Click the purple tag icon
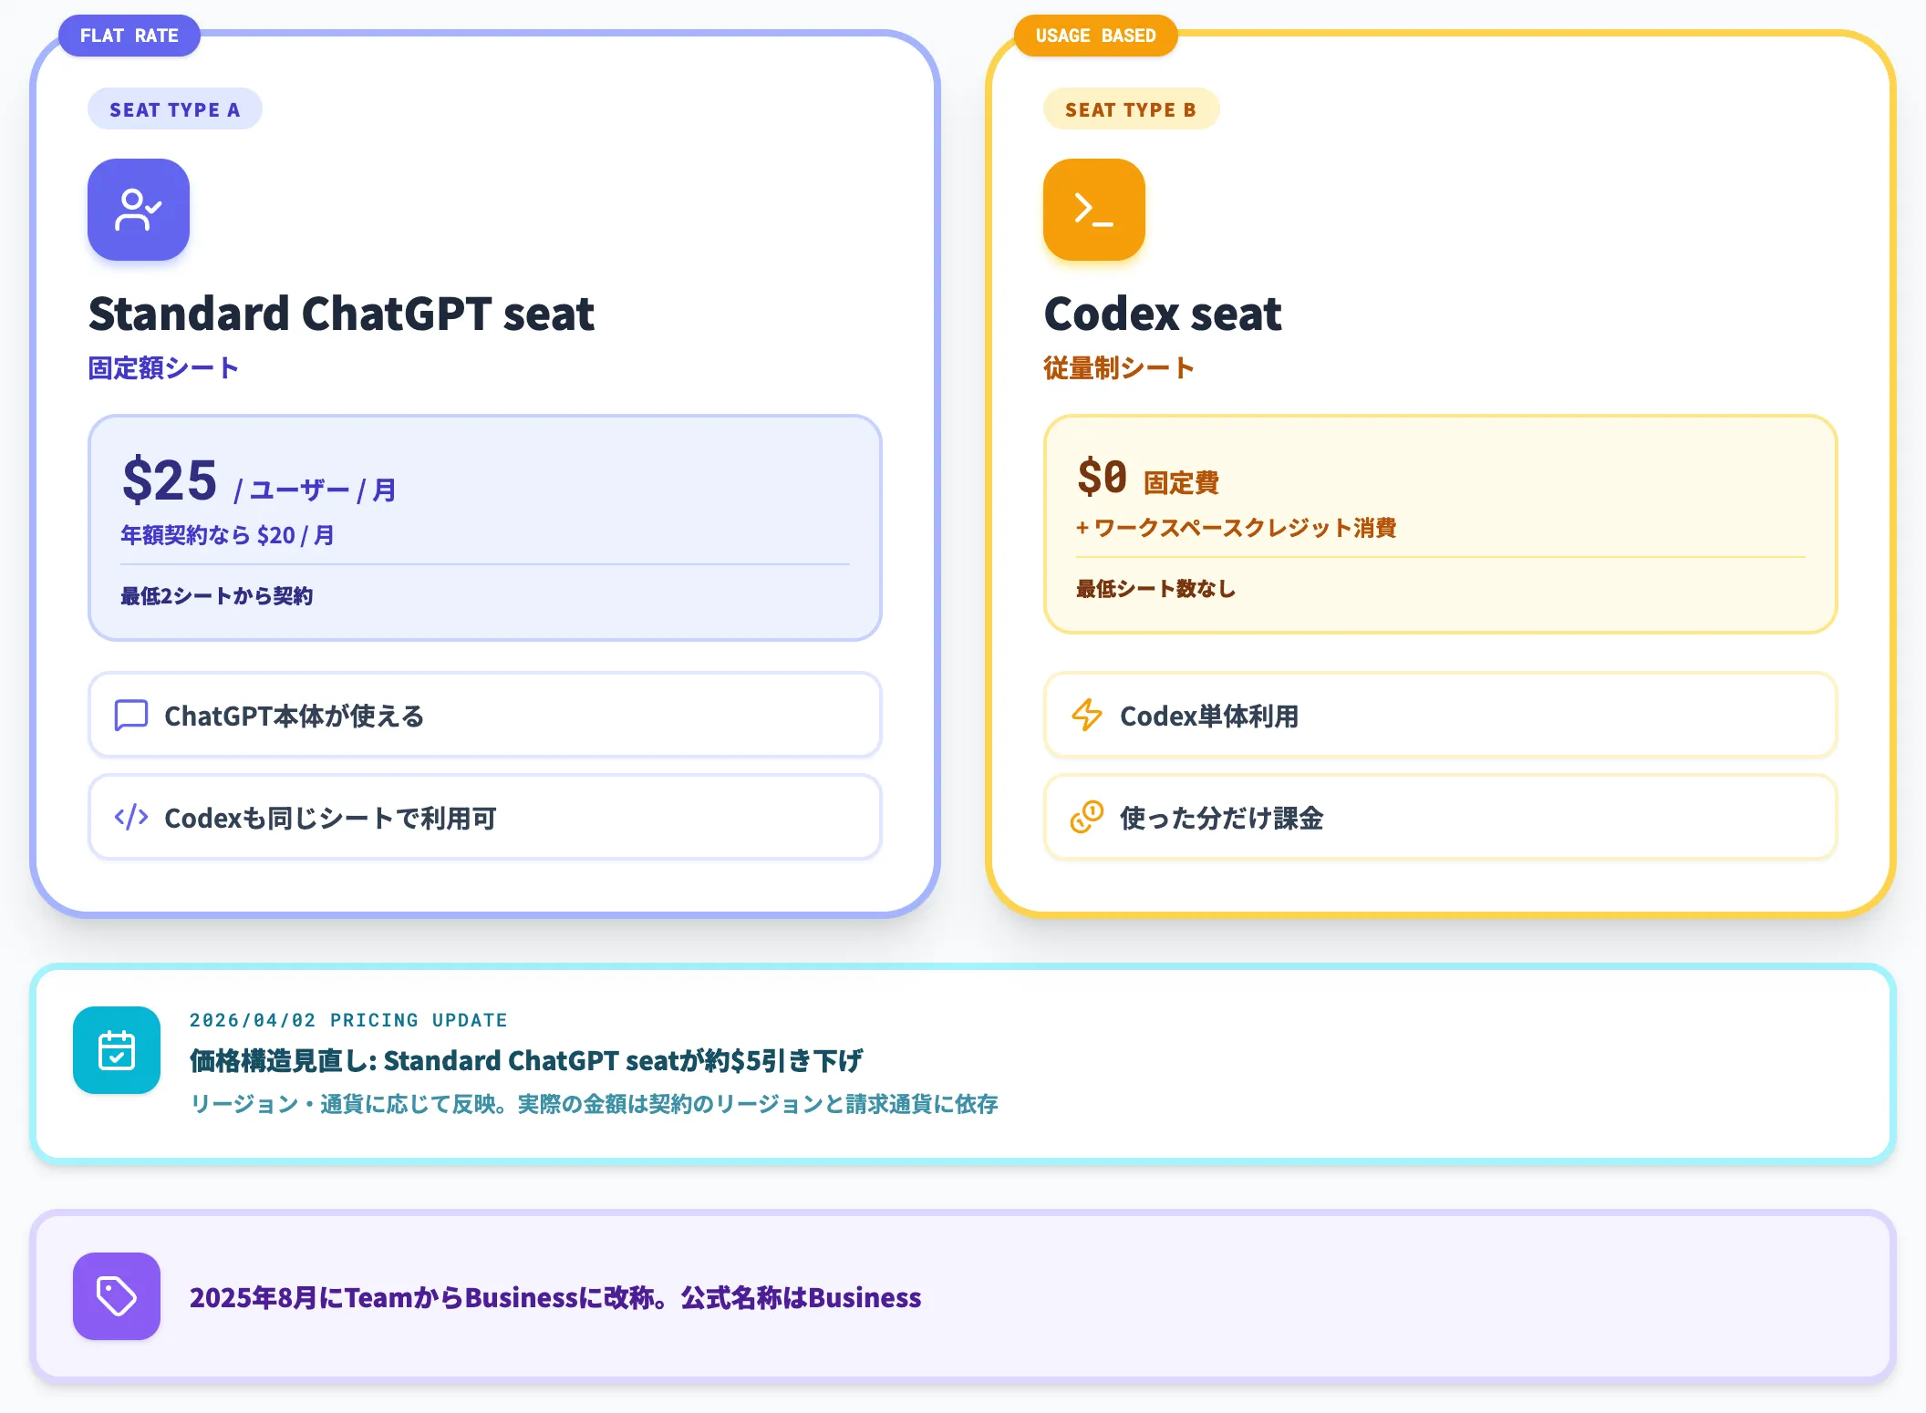This screenshot has width=1926, height=1413. click(117, 1296)
